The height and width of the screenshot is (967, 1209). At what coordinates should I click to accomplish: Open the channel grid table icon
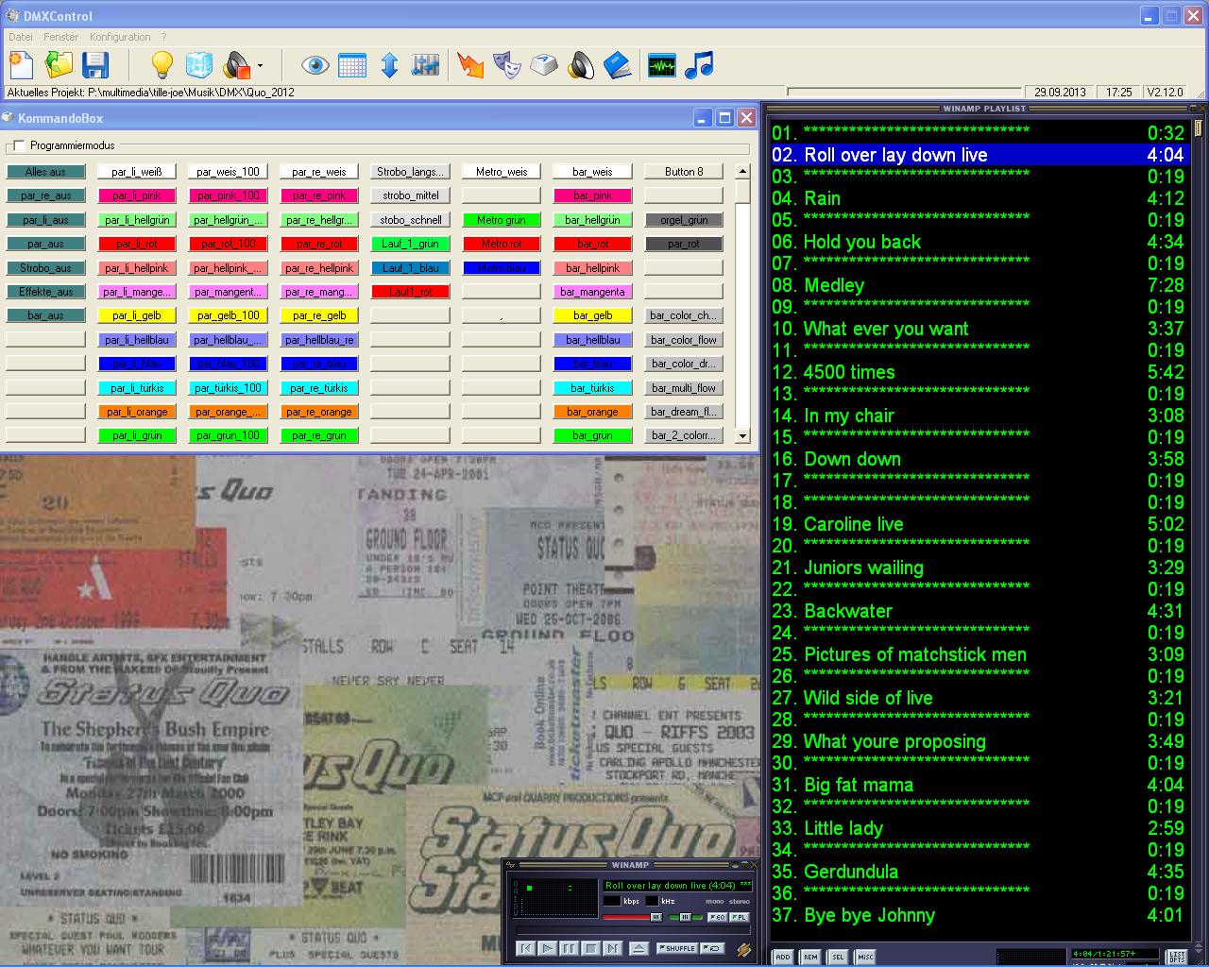coord(352,65)
